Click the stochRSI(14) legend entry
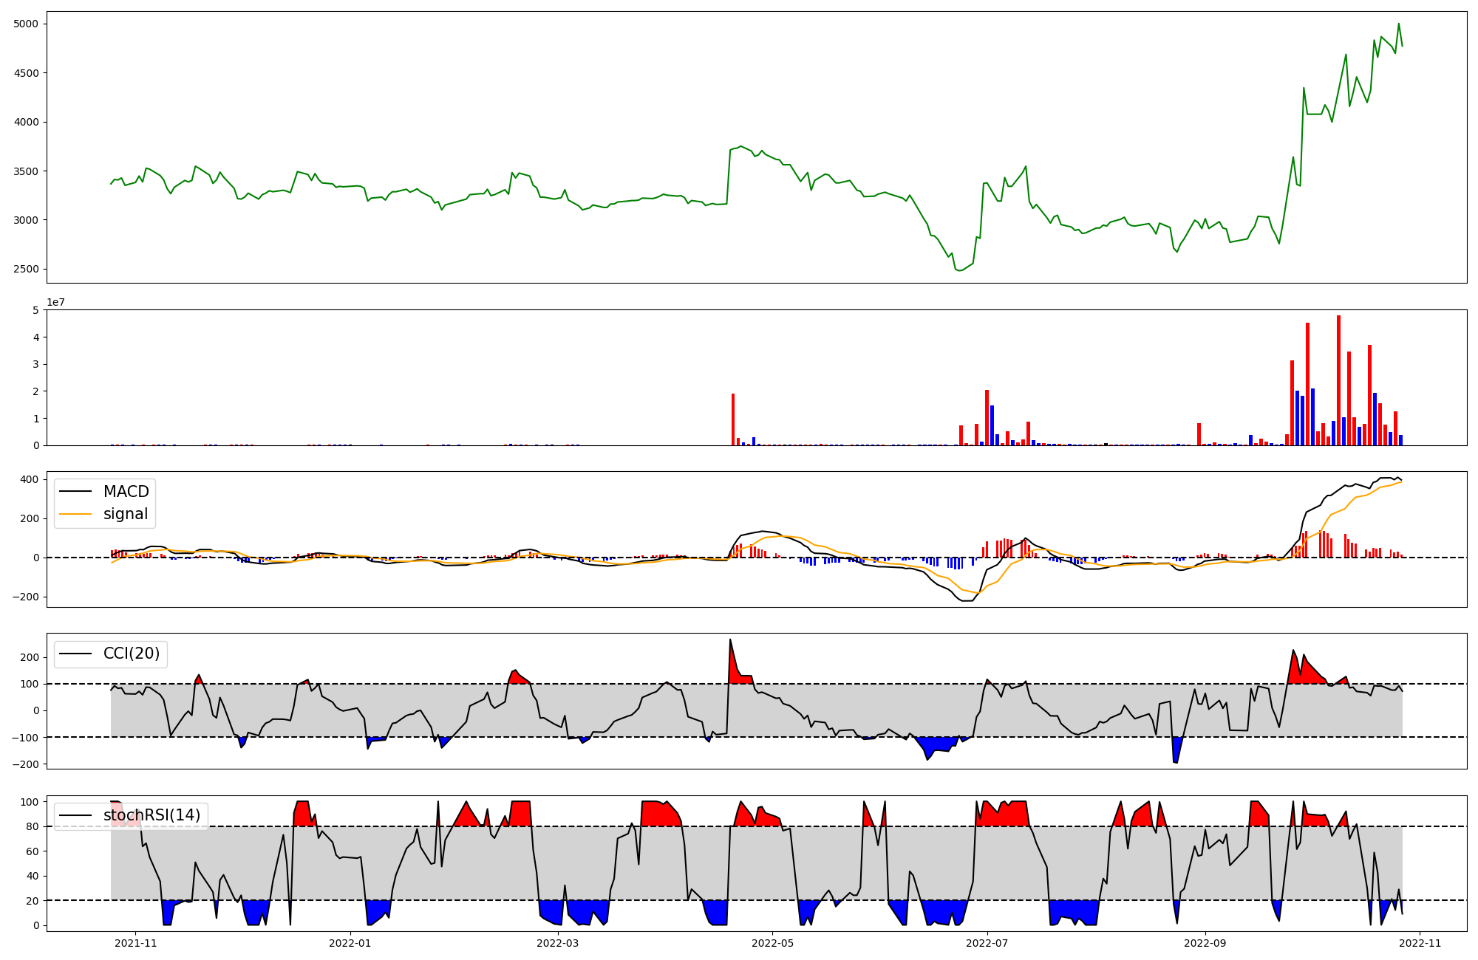Screen dimensions: 1478x960 point(151,815)
